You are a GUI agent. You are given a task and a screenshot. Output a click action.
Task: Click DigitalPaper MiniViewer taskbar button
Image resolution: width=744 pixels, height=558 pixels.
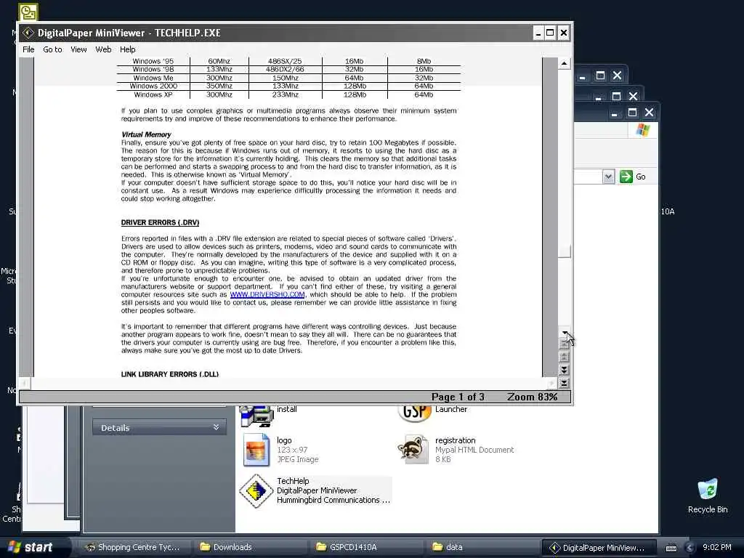599,548
